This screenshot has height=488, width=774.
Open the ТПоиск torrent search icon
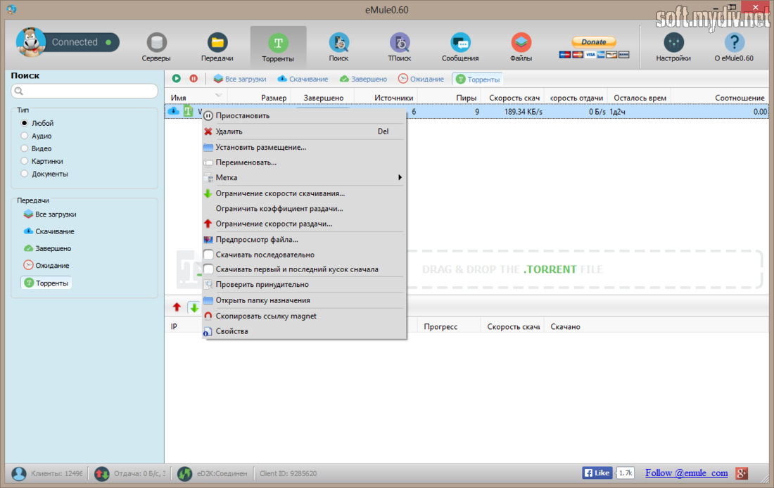pyautogui.click(x=400, y=43)
